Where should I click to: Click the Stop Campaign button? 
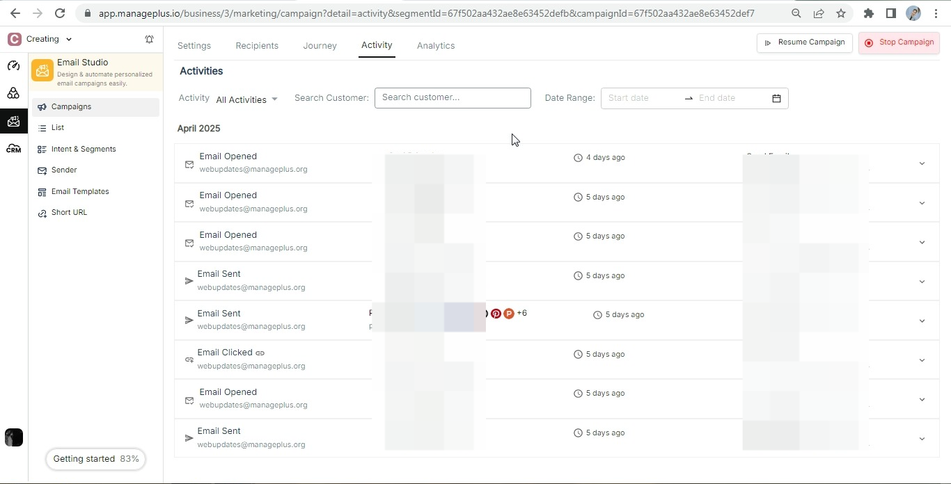coord(899,42)
